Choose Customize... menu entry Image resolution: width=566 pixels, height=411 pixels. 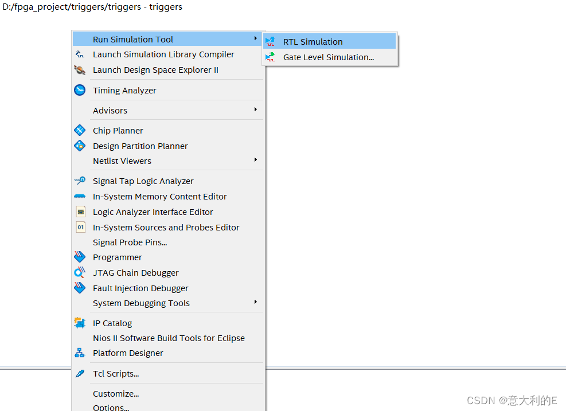(x=168, y=394)
